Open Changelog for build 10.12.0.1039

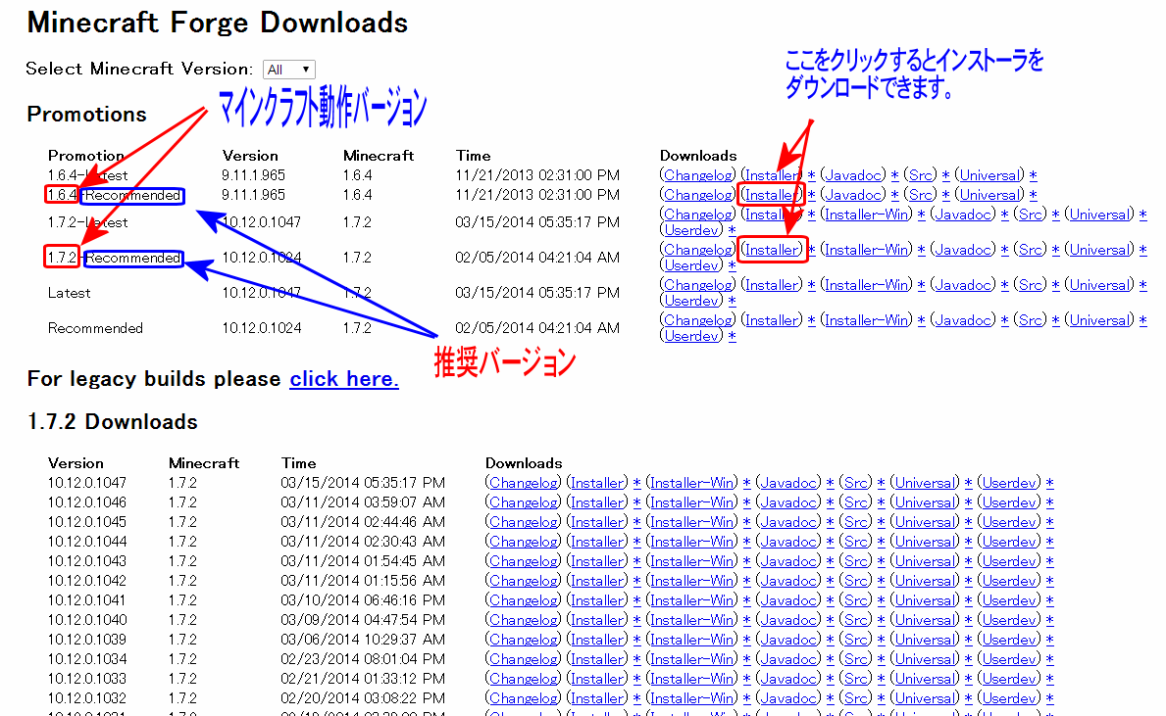point(523,641)
